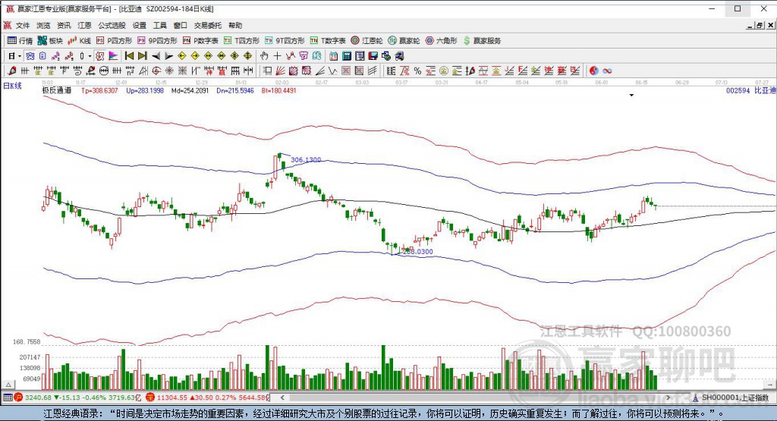
Task: Select the hand pan tool
Action: click(264, 56)
